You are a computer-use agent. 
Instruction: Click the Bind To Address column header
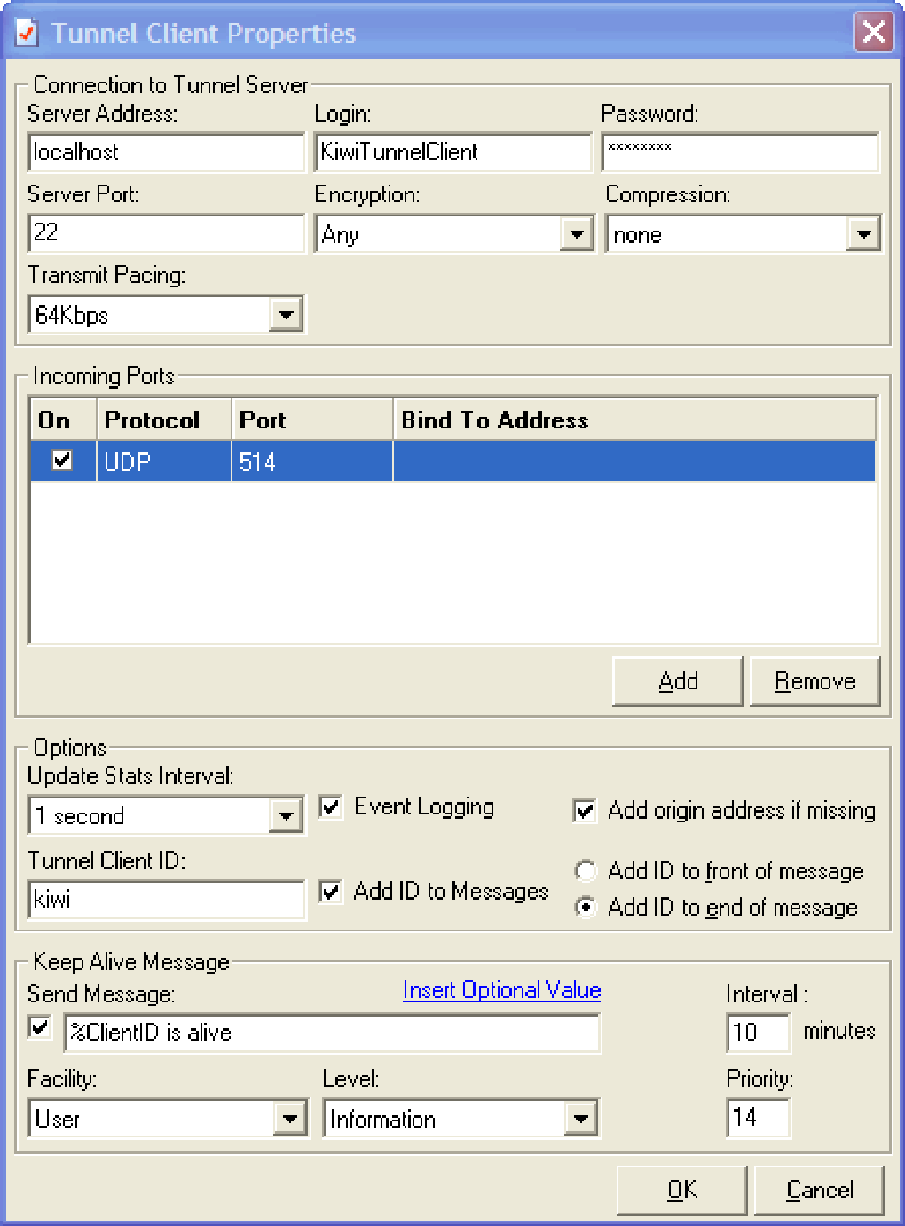634,420
